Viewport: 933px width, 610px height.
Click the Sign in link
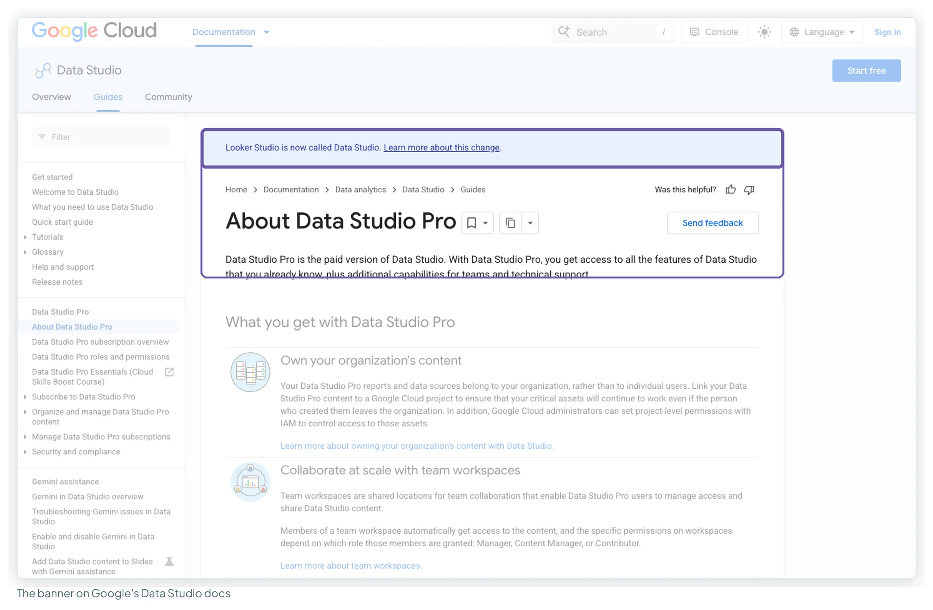887,32
